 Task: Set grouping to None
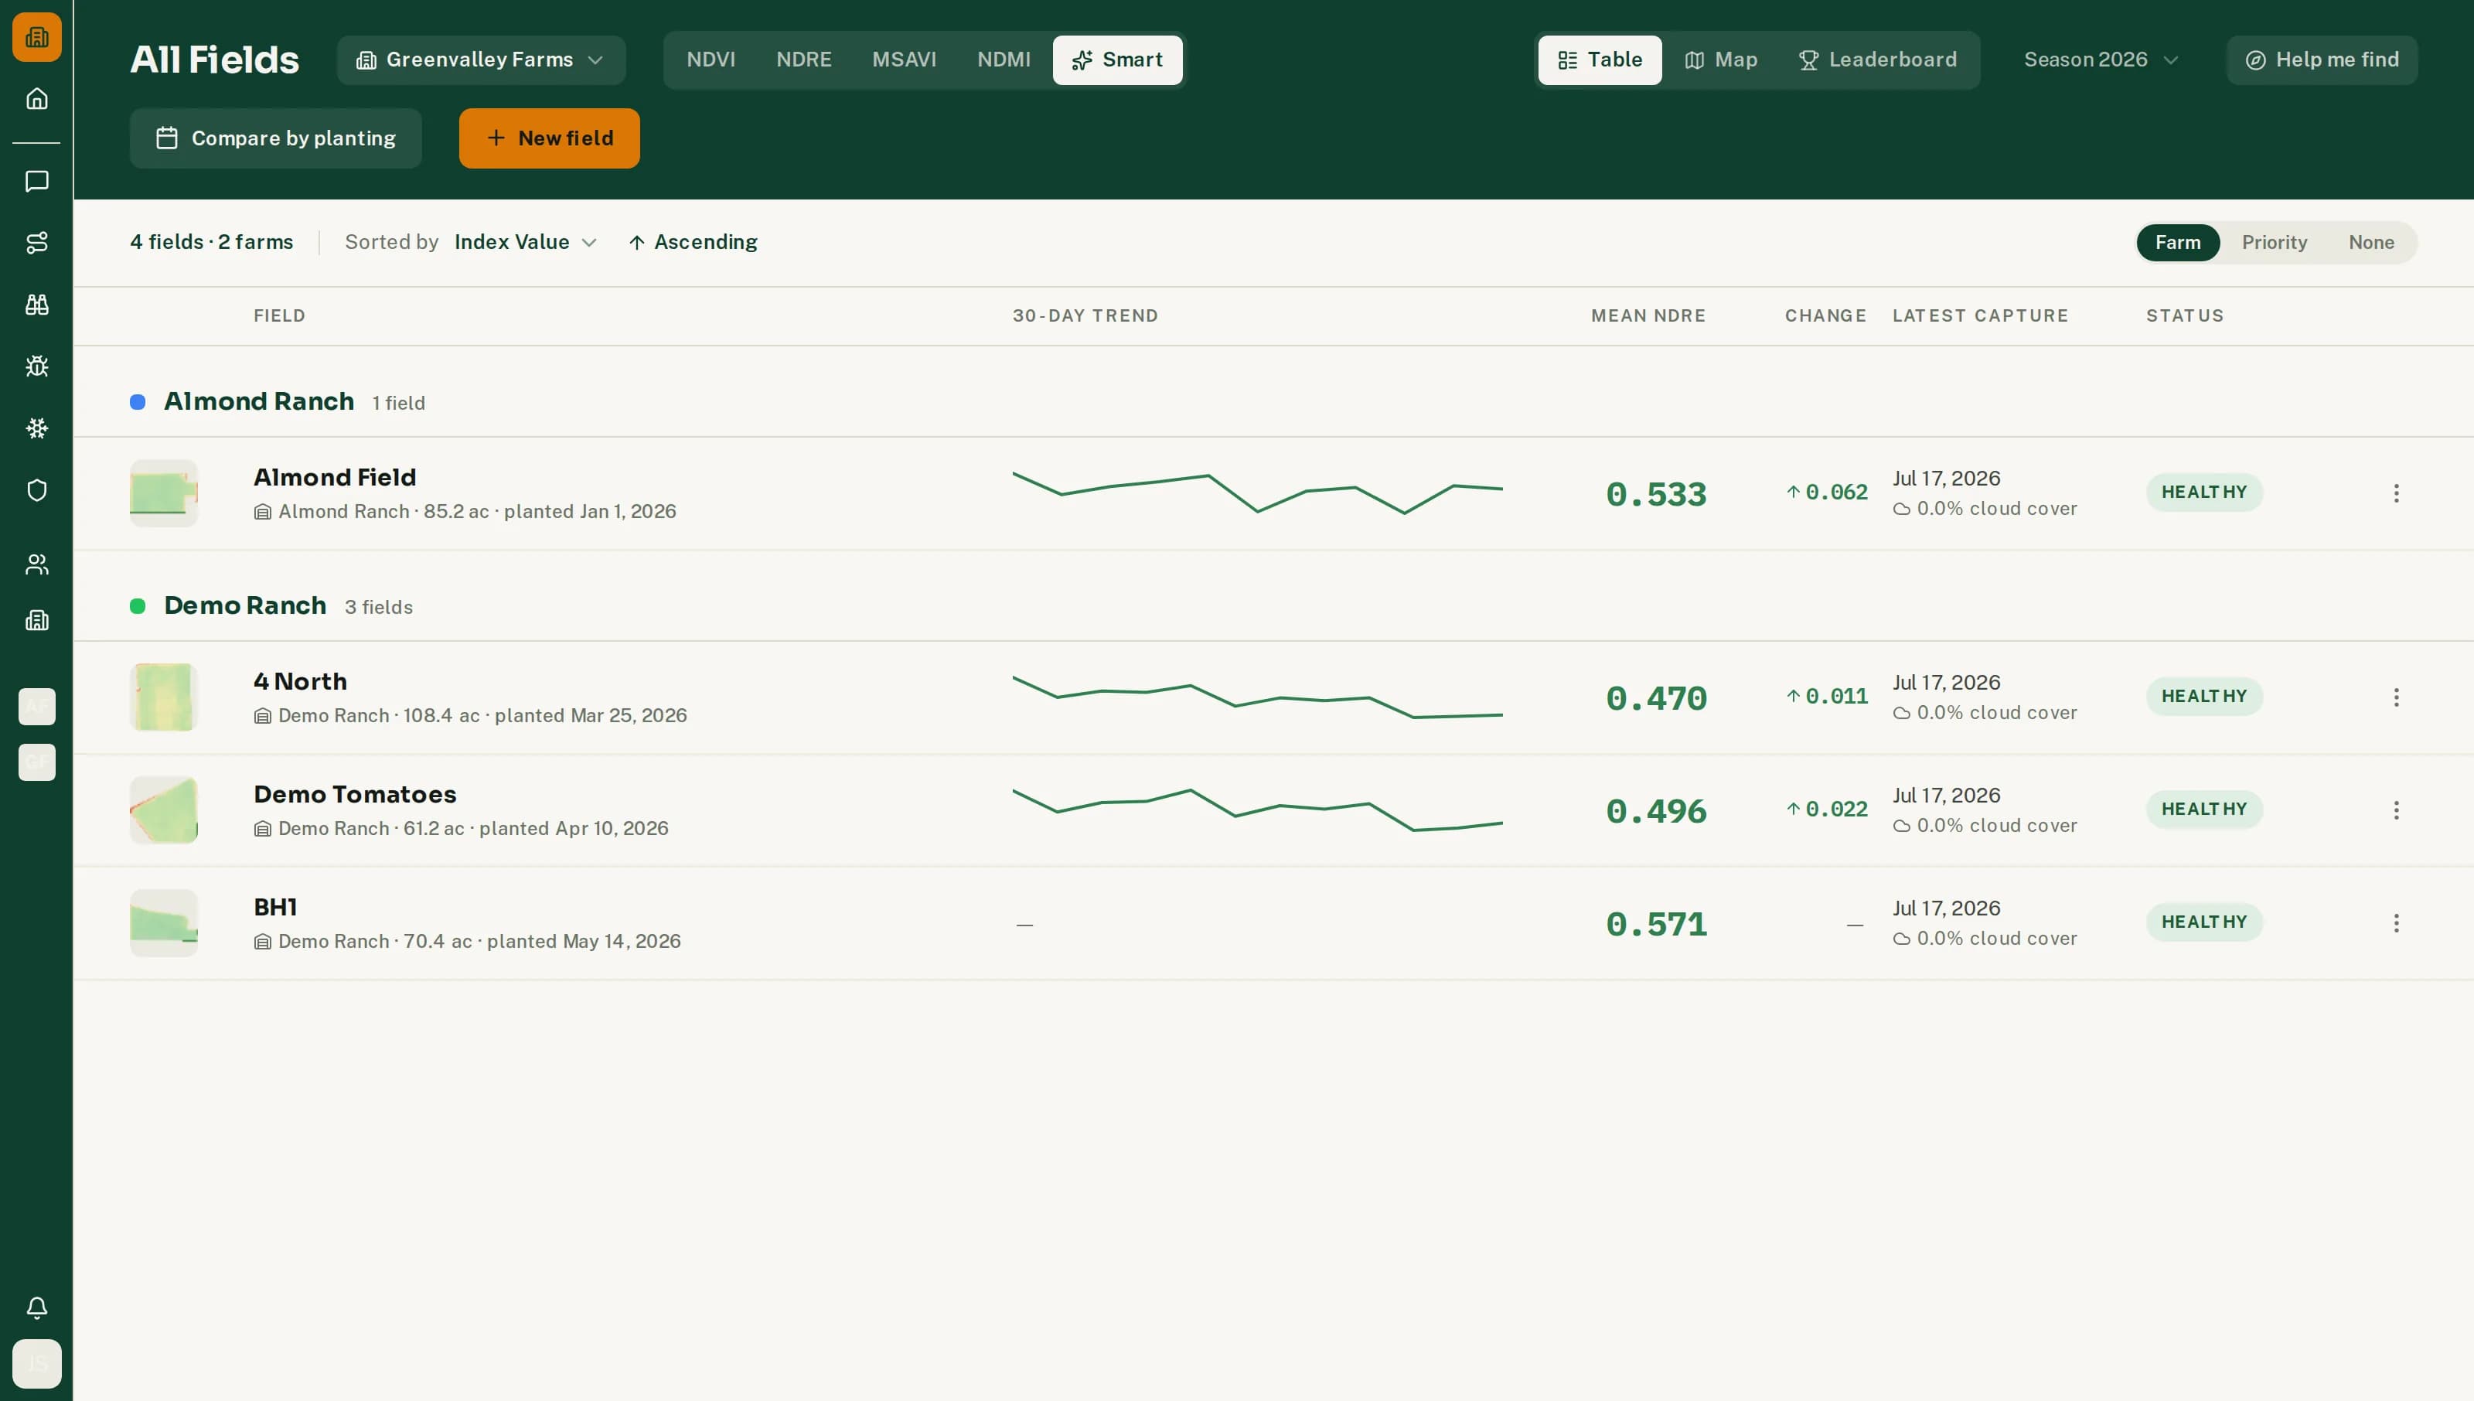[2371, 243]
